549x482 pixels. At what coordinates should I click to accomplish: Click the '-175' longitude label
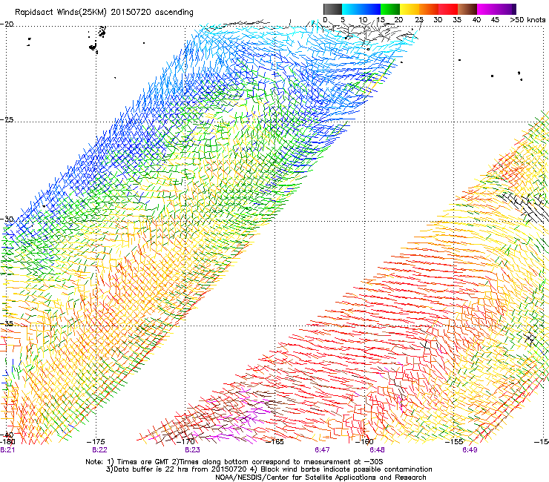tap(96, 442)
